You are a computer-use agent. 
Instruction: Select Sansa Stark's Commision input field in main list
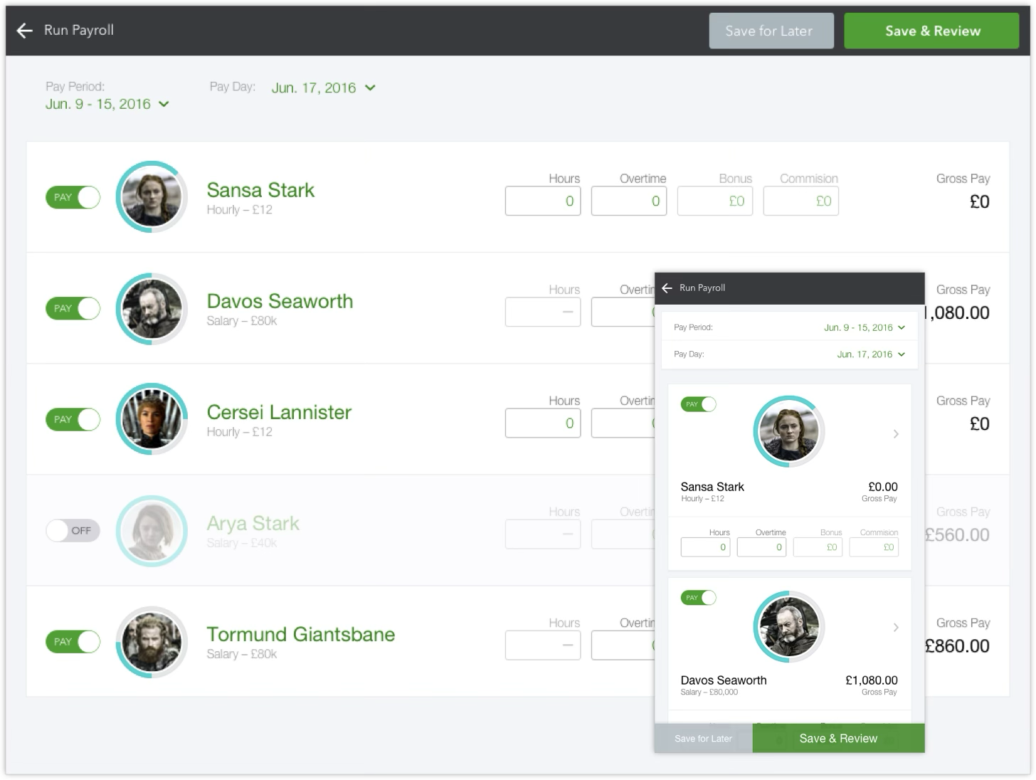tap(800, 201)
